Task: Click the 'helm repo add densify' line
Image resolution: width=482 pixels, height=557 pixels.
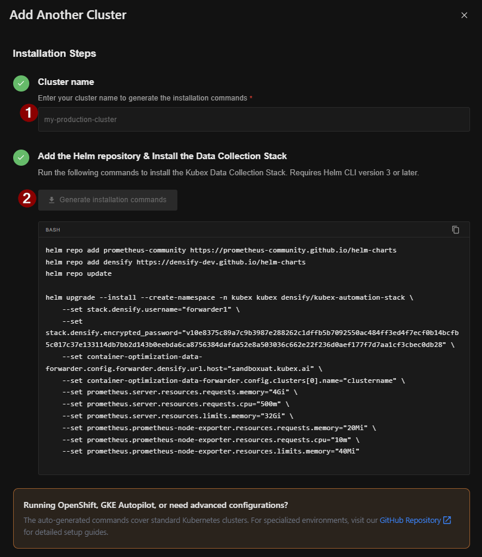Action: click(175, 262)
